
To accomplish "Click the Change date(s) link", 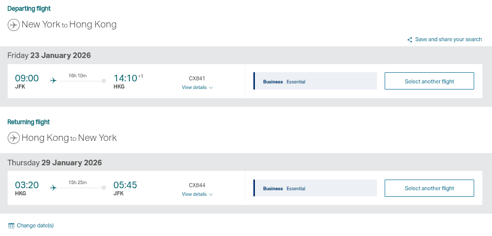I will [x=35, y=225].
